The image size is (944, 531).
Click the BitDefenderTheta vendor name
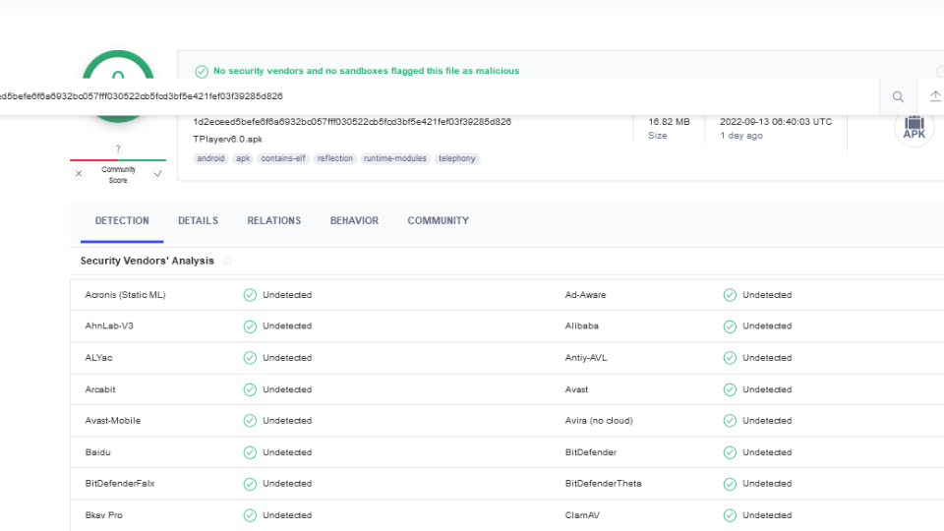point(603,484)
